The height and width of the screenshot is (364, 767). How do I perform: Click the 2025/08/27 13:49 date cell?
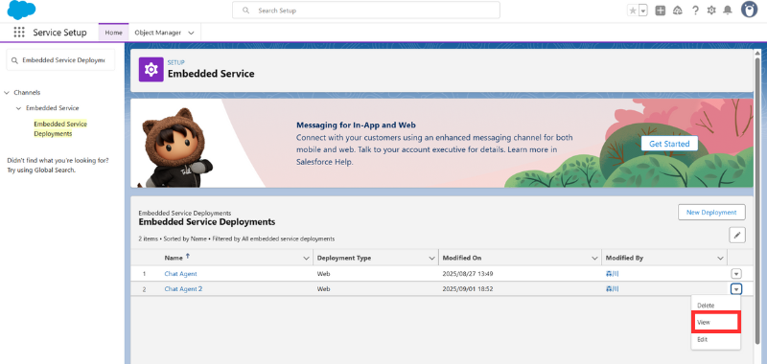click(468, 274)
